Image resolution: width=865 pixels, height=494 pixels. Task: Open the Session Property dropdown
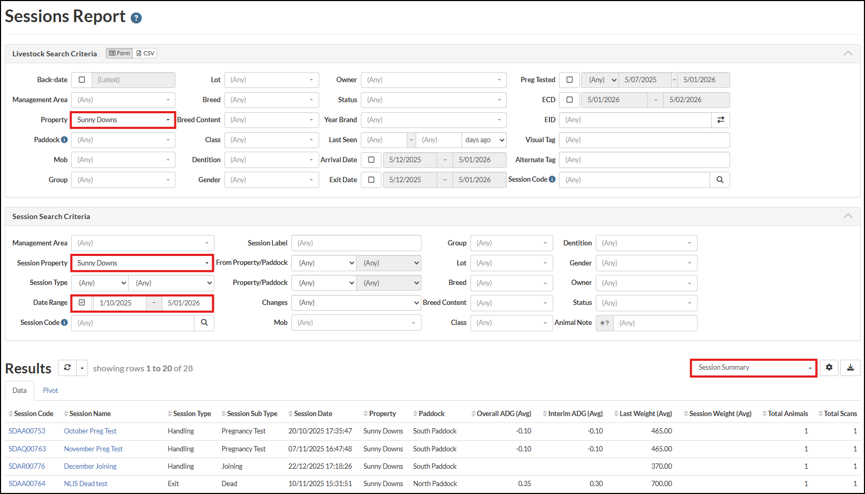click(x=142, y=263)
